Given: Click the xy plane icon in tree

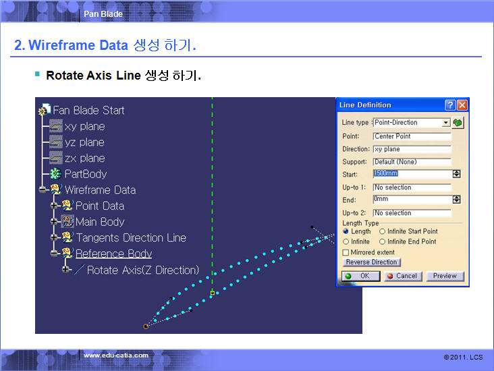Looking at the screenshot, I should pos(55,127).
